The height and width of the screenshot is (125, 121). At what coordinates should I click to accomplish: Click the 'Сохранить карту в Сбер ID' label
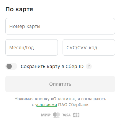point(52,67)
